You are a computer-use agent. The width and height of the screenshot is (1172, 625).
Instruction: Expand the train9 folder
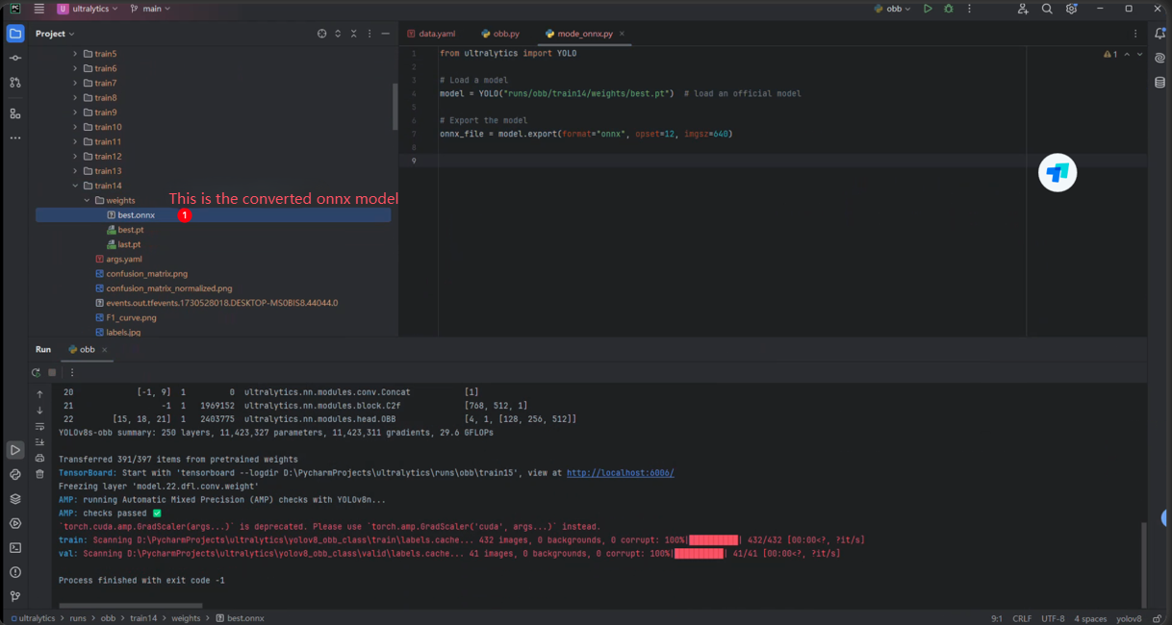coord(75,112)
